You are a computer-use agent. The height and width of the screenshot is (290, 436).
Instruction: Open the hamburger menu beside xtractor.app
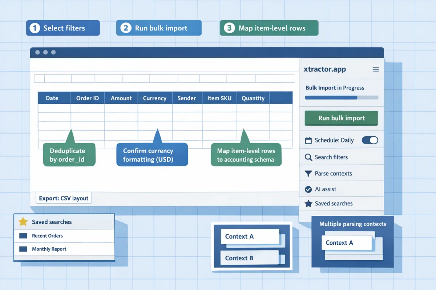pos(376,69)
